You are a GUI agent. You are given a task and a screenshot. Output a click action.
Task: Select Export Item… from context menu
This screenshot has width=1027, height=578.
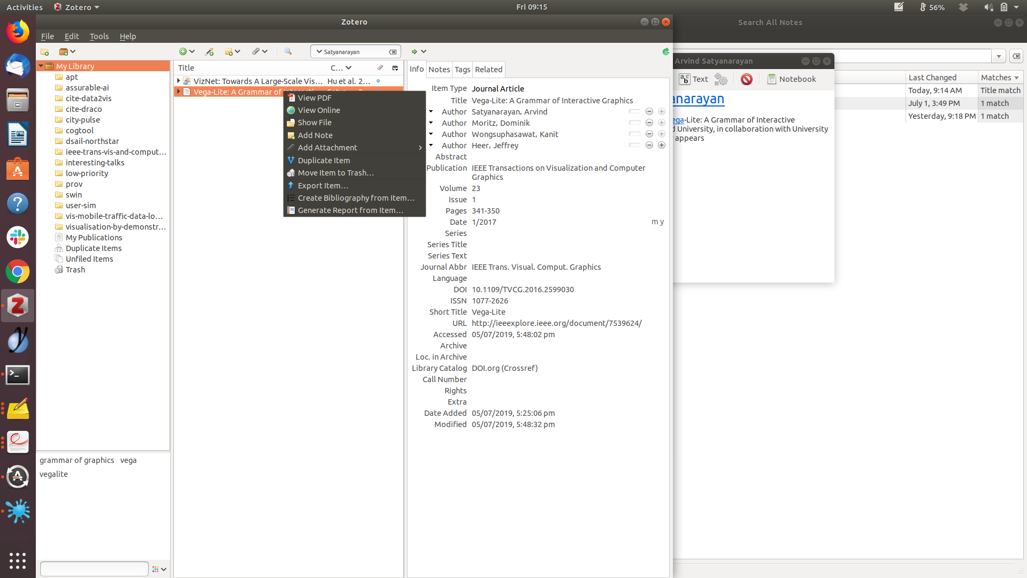[x=323, y=186]
